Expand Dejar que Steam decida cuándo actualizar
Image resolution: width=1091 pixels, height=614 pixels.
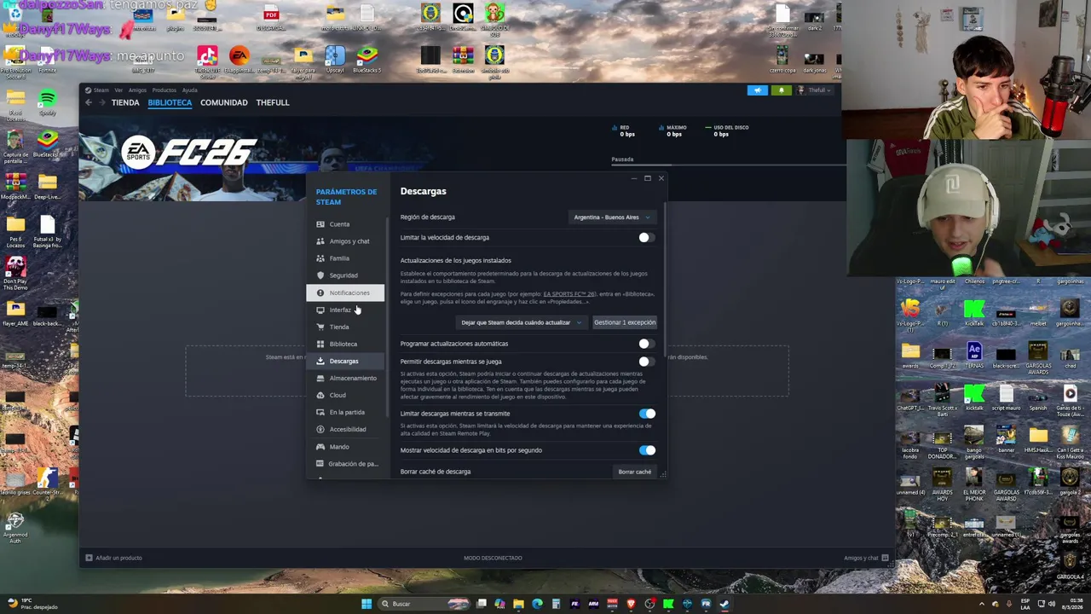tap(522, 322)
